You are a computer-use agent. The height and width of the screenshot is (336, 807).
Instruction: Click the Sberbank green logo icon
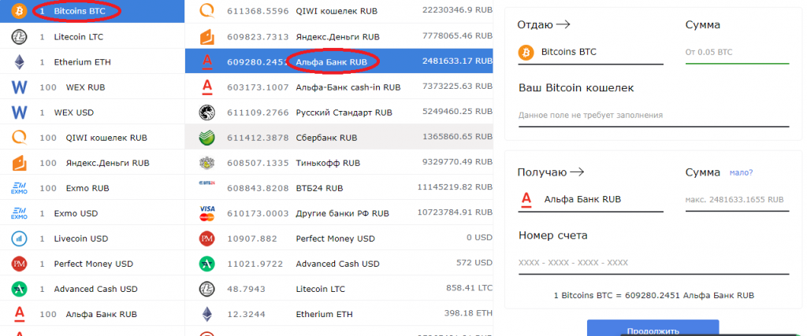tap(207, 138)
